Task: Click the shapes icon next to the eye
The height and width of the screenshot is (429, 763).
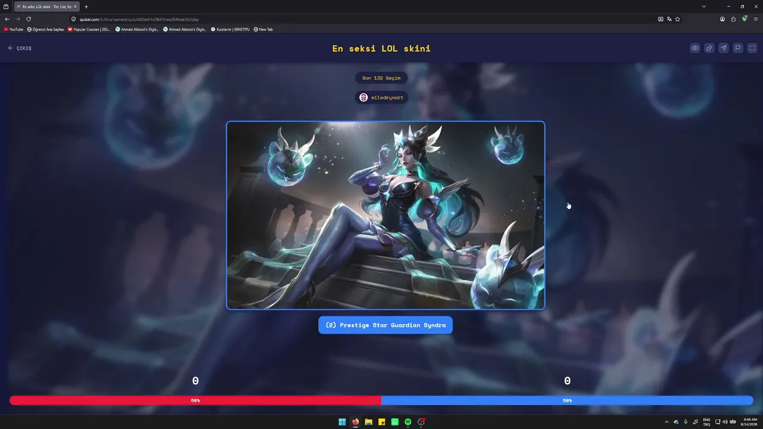Action: click(709, 48)
